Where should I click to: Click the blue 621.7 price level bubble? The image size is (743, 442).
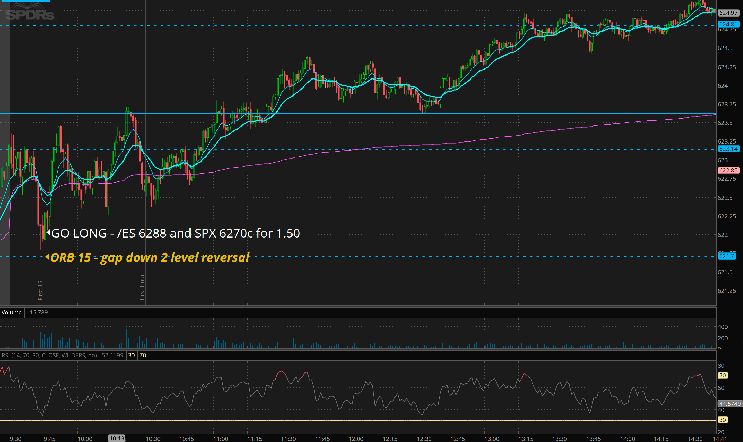[727, 256]
